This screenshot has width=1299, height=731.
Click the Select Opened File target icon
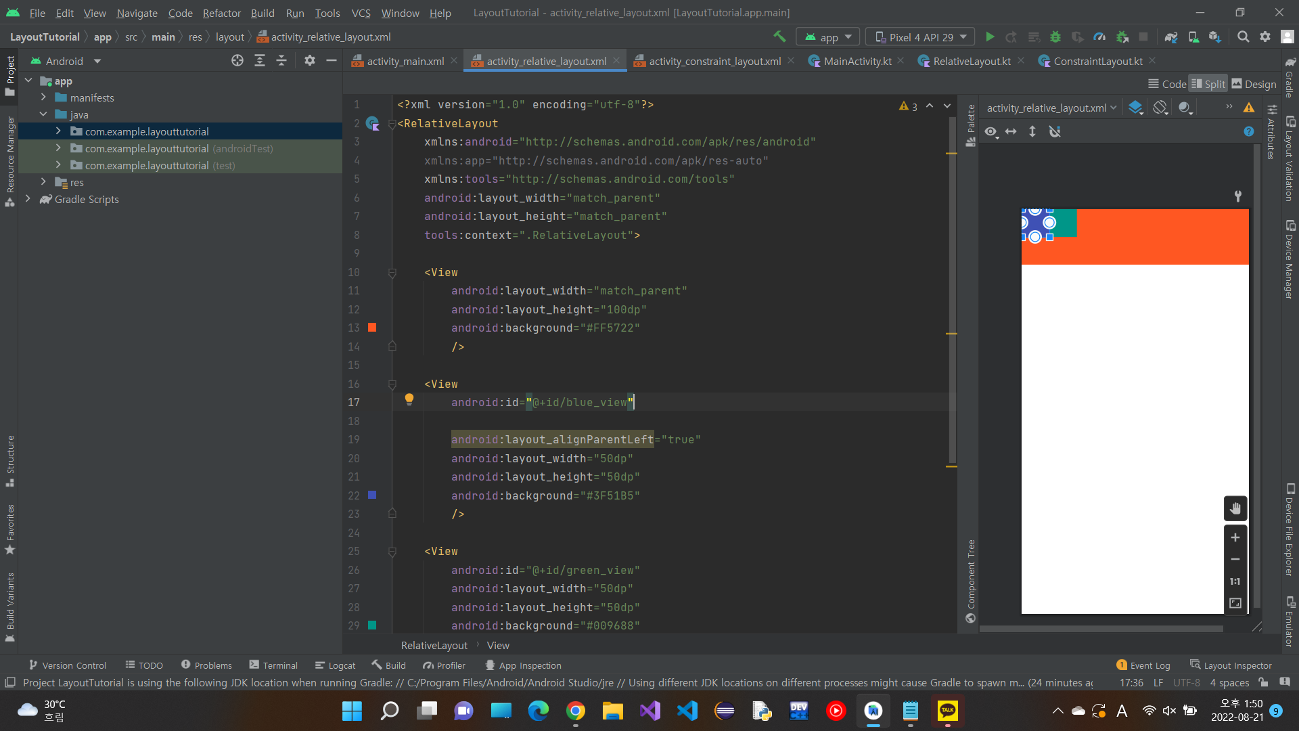[237, 61]
